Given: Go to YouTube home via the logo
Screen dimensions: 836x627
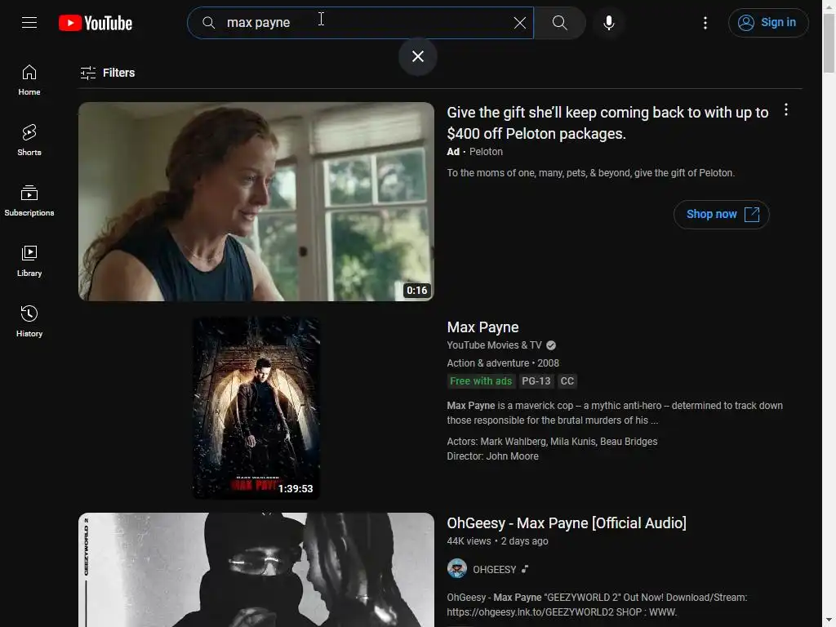Looking at the screenshot, I should click(96, 23).
